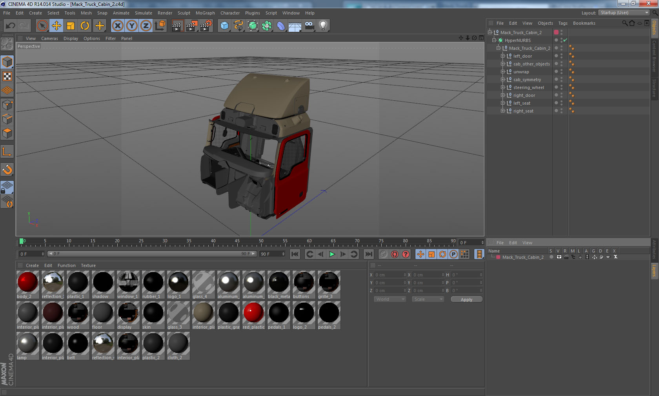Expand the left_door object
Screen dimensions: 659x396
[x=502, y=56]
